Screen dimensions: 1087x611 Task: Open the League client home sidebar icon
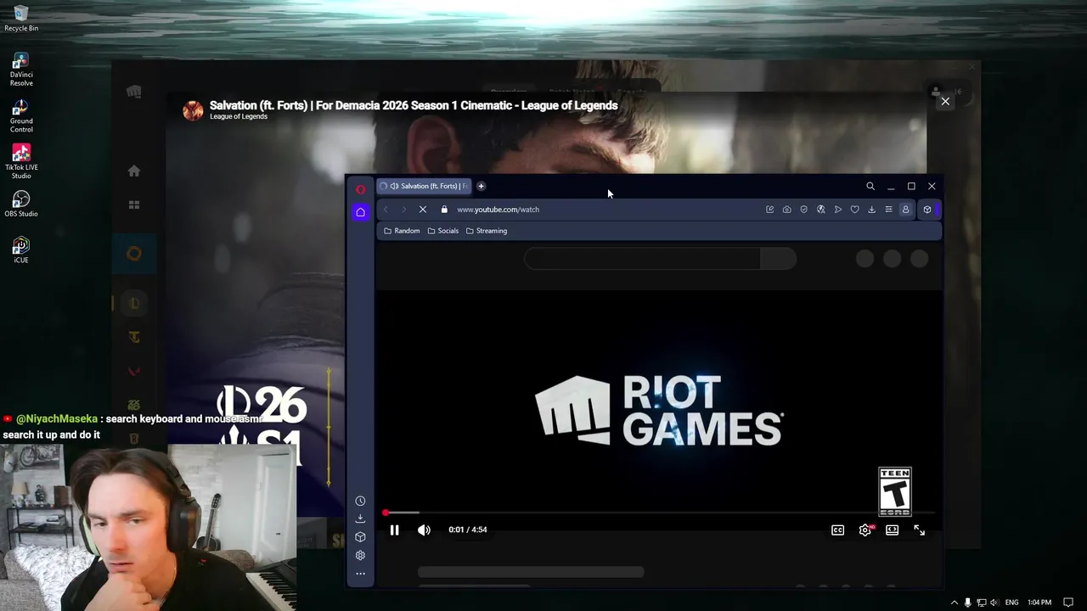(x=134, y=171)
